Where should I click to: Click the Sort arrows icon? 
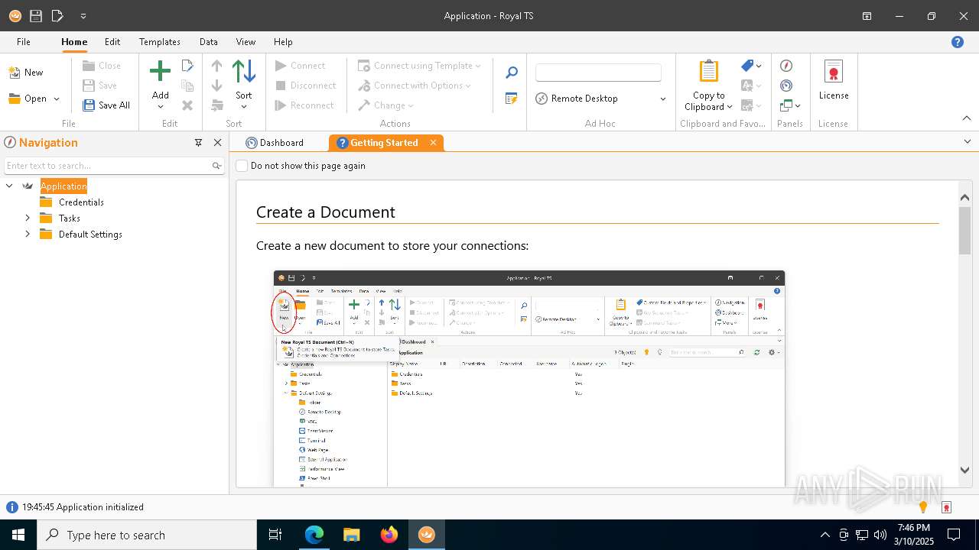pos(244,72)
